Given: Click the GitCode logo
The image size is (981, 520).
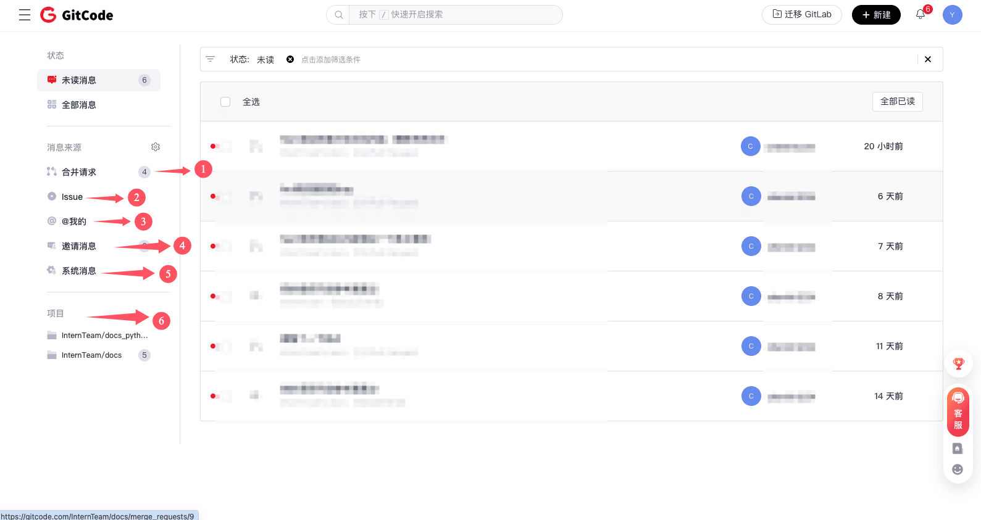Looking at the screenshot, I should point(77,15).
